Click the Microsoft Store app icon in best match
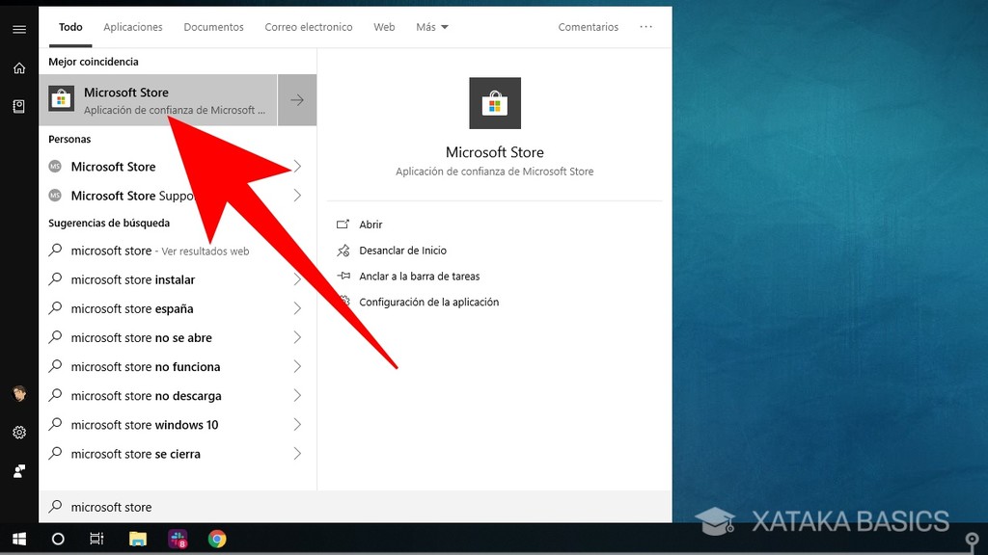The height and width of the screenshot is (555, 988). [x=61, y=99]
